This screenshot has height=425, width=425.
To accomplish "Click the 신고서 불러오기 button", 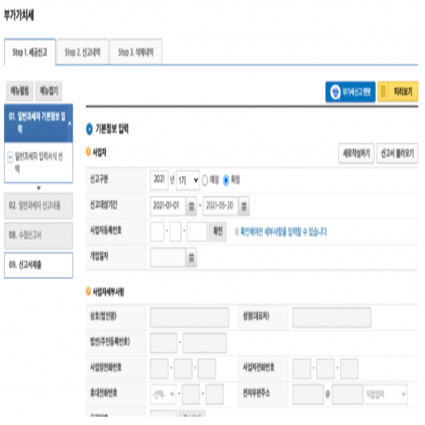I will click(x=397, y=154).
